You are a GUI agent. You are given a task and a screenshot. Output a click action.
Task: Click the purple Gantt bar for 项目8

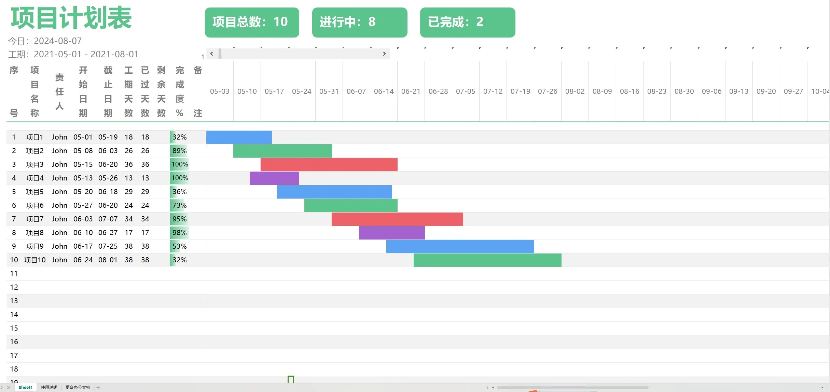pyautogui.click(x=392, y=233)
